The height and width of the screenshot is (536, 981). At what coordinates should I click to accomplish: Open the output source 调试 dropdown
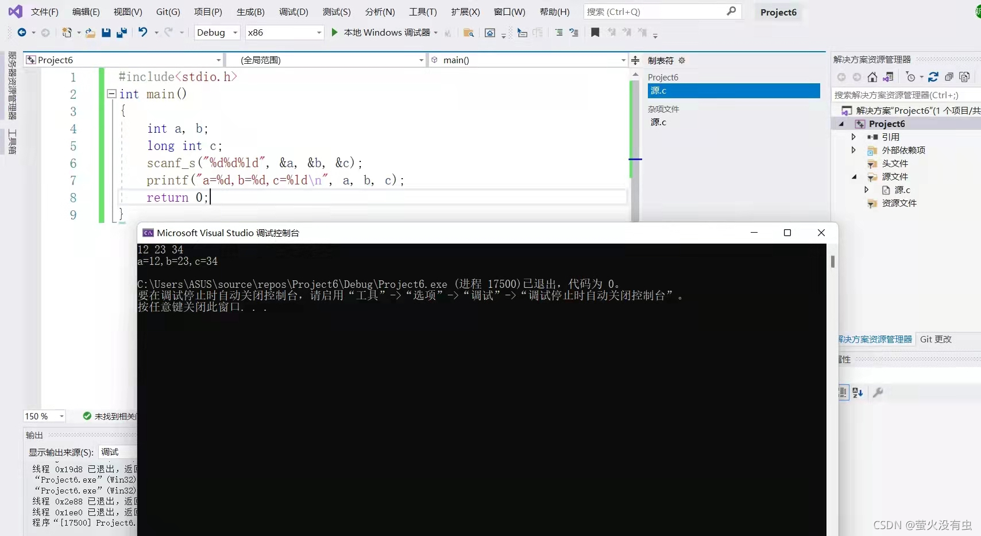click(x=118, y=452)
